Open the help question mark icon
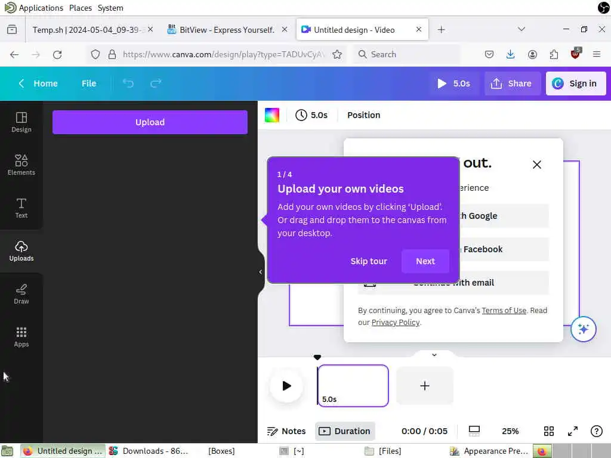This screenshot has width=611, height=458. [x=597, y=431]
